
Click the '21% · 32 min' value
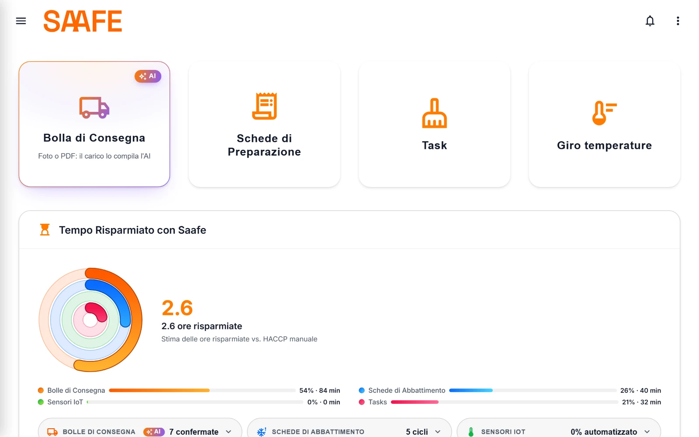641,402
